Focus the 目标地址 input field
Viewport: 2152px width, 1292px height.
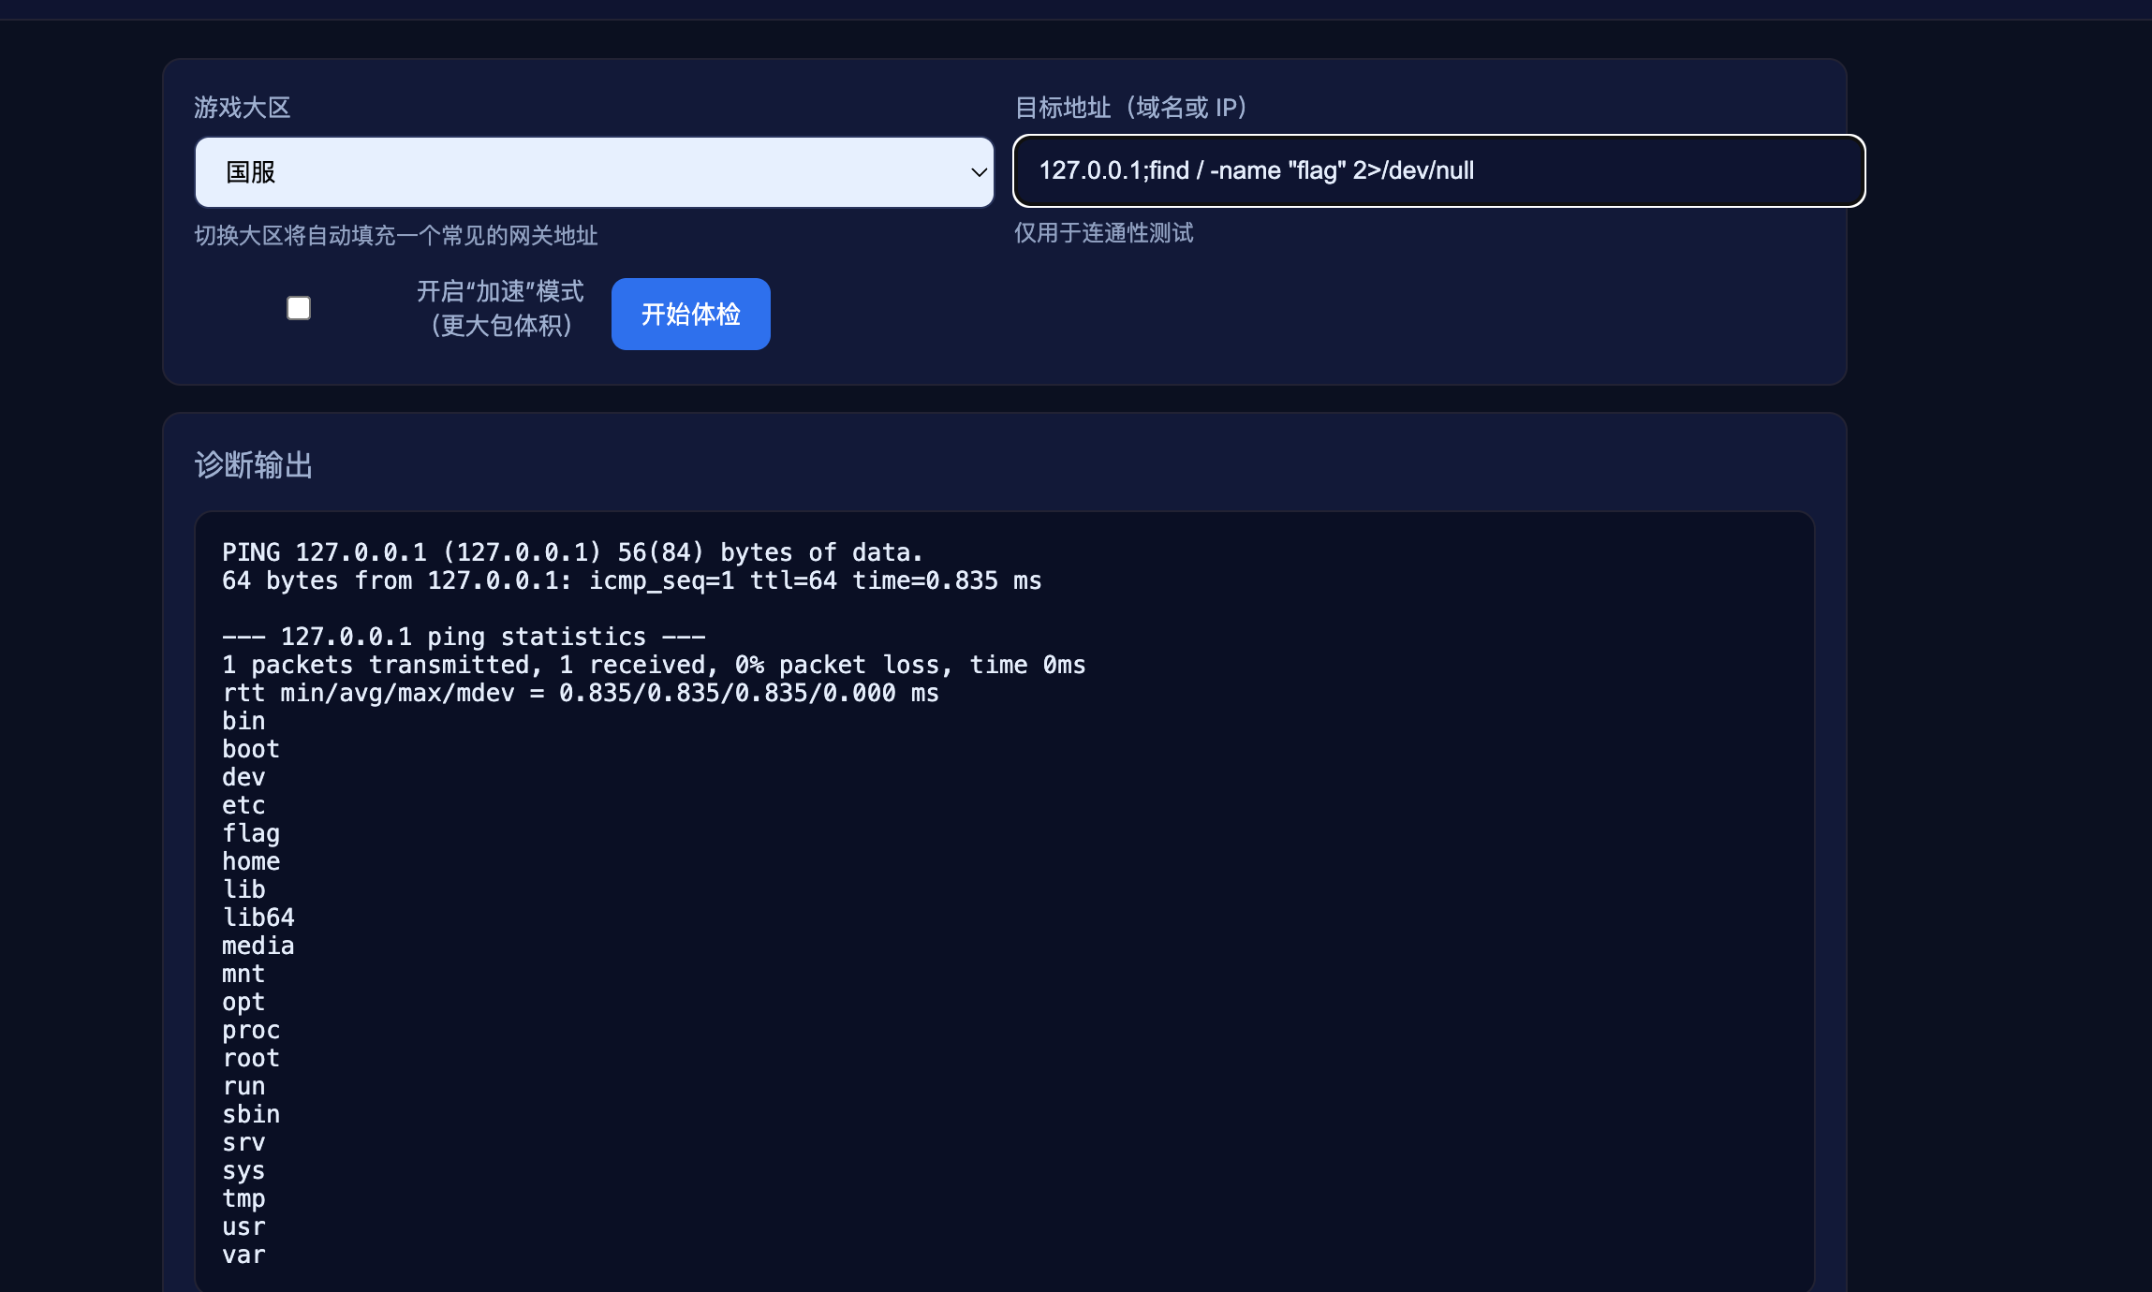click(1438, 170)
